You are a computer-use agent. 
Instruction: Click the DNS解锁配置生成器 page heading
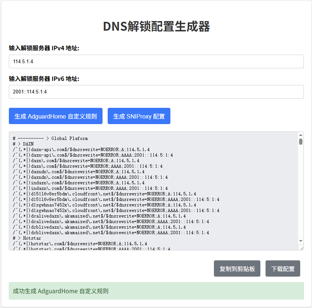pos(156,27)
